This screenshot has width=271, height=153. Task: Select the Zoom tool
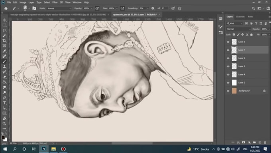point(4,123)
